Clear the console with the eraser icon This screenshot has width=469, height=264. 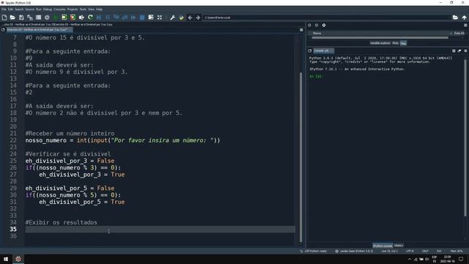pos(459,51)
